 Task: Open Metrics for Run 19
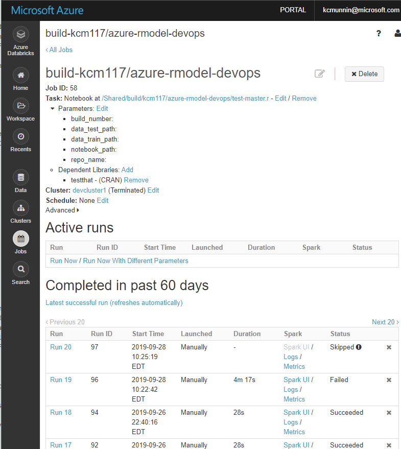[294, 399]
